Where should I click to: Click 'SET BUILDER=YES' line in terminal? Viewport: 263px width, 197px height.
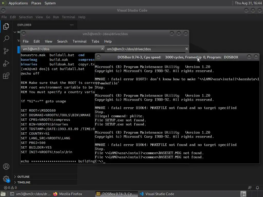point(36,147)
